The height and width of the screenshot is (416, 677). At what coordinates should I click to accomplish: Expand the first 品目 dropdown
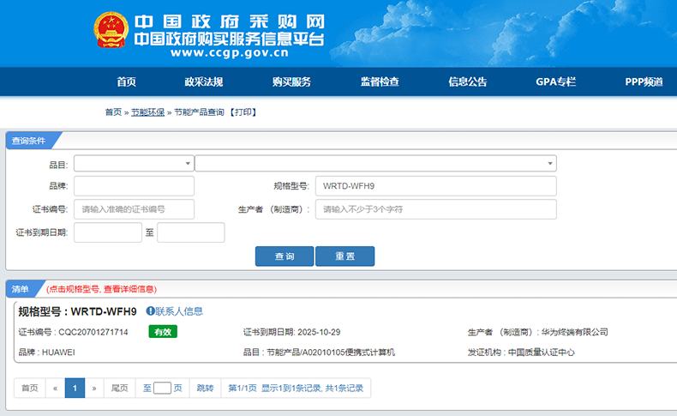click(134, 164)
